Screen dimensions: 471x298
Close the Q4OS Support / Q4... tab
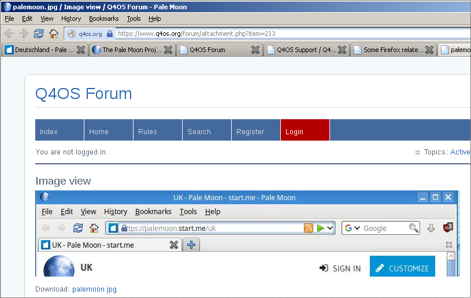342,50
